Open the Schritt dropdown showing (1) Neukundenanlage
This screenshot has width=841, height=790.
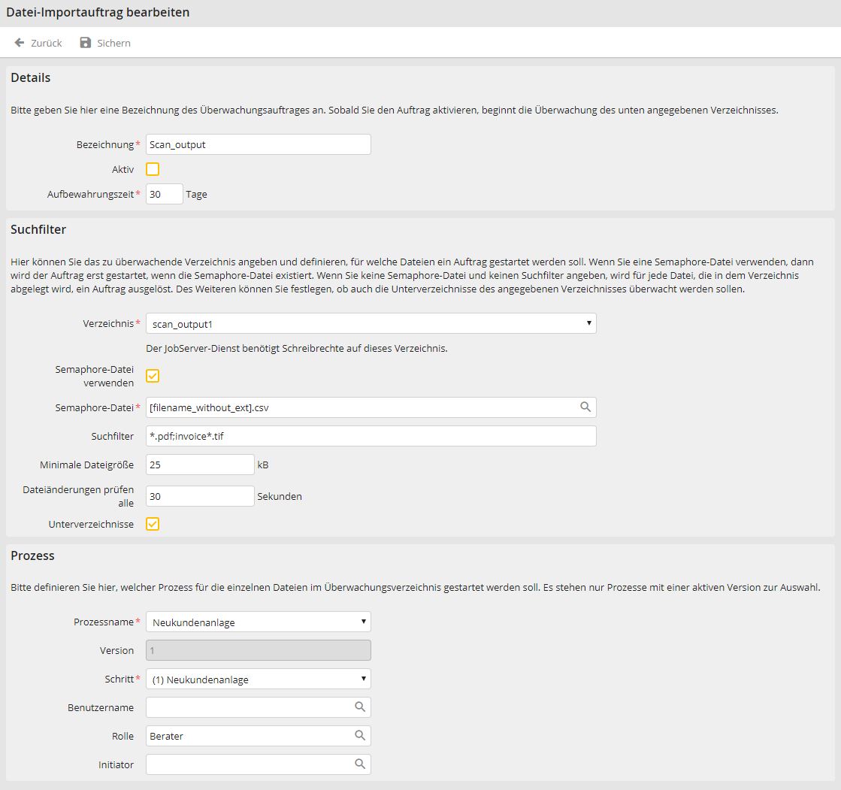[x=364, y=679]
